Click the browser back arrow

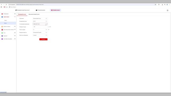1,5
